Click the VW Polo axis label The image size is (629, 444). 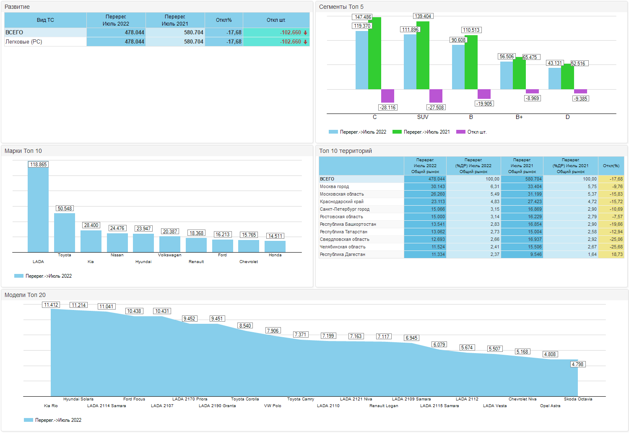pos(273,406)
